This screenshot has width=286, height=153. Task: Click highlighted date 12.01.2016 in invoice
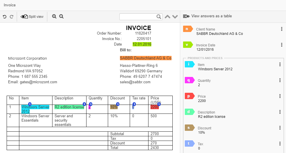[142, 44]
